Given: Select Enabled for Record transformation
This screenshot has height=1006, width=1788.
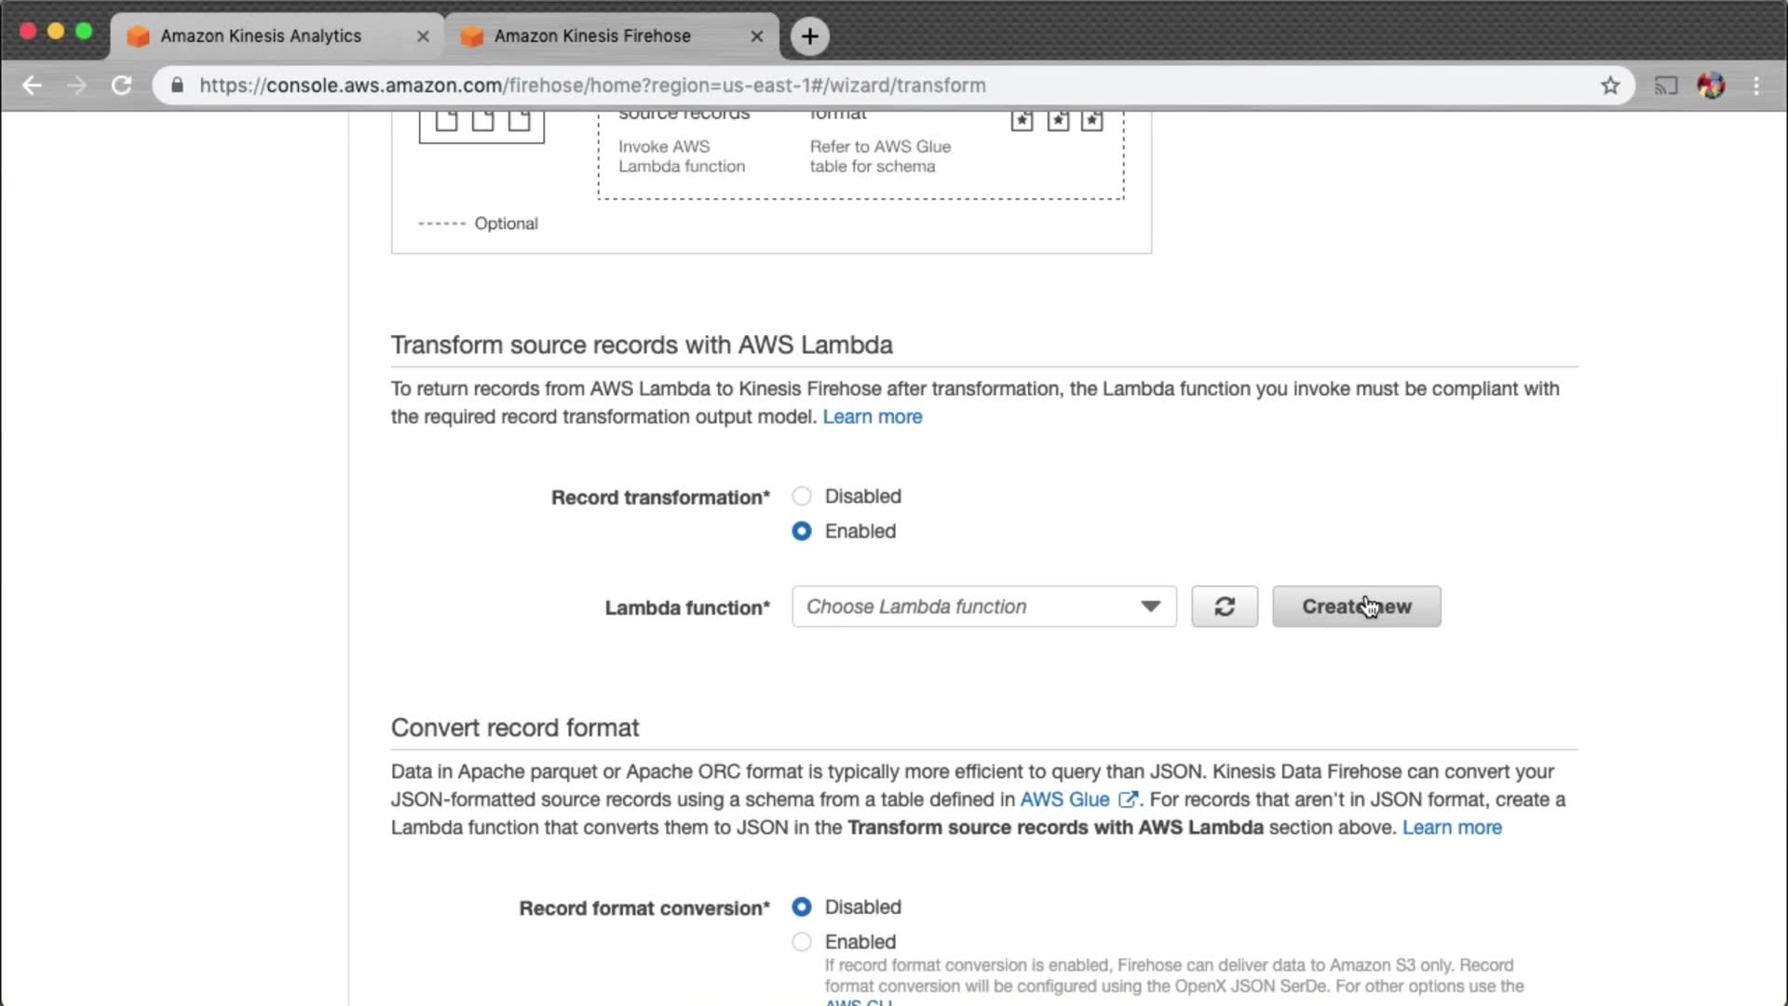Looking at the screenshot, I should (801, 531).
